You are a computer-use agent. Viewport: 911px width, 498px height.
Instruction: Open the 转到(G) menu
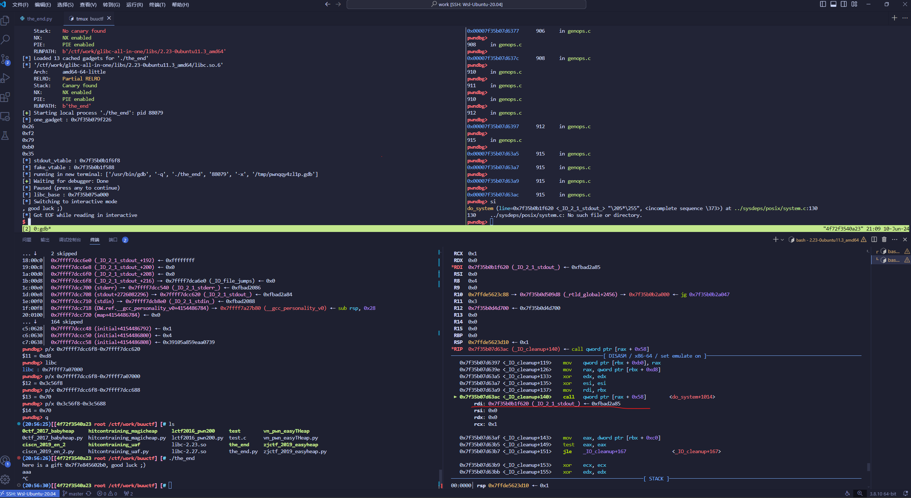coord(111,5)
